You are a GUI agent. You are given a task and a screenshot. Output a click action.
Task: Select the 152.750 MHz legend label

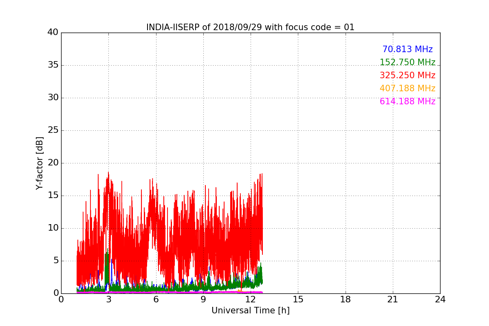coord(407,62)
